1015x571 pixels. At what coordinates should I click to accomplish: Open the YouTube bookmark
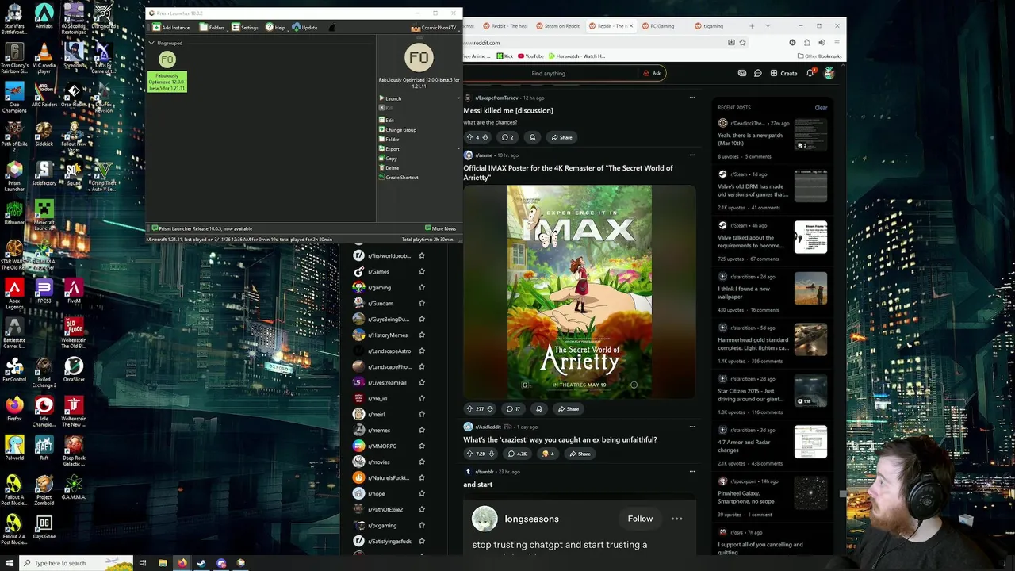pyautogui.click(x=531, y=56)
